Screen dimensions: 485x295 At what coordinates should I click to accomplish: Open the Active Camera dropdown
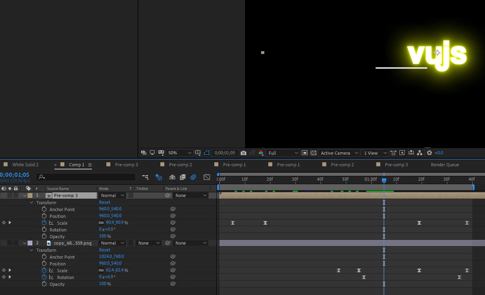coord(339,153)
